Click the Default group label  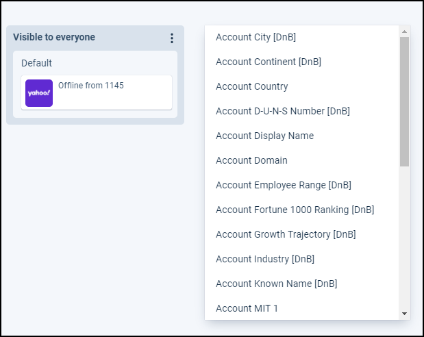coord(36,63)
